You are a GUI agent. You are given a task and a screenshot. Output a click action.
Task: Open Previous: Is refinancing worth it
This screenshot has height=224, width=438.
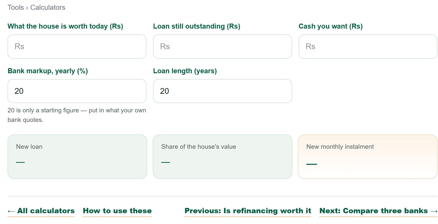point(248,211)
